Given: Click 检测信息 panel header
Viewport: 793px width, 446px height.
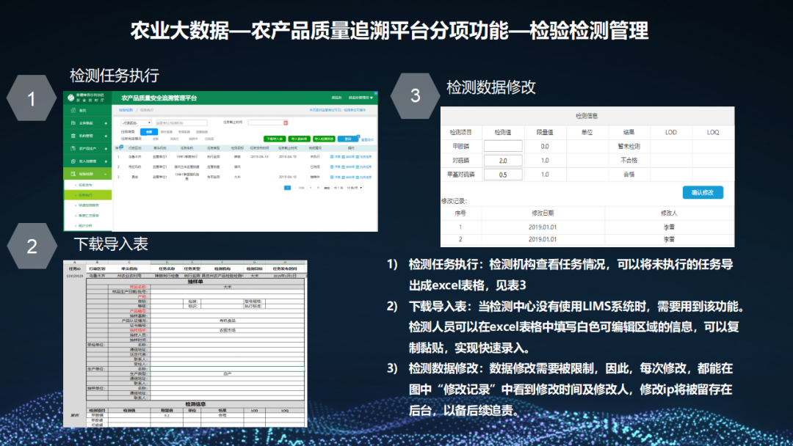Looking at the screenshot, I should coord(587,116).
